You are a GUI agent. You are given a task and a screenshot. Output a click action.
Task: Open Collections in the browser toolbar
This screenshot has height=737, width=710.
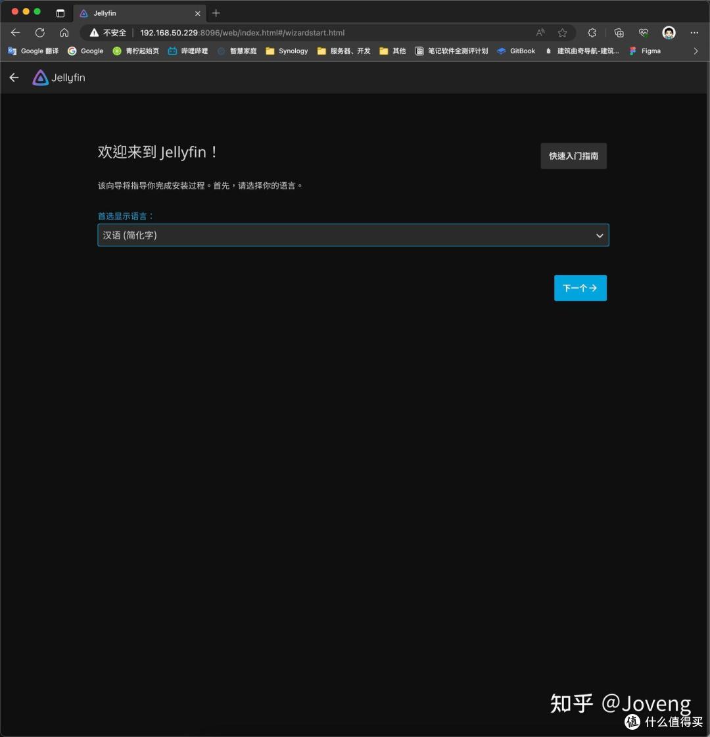618,32
